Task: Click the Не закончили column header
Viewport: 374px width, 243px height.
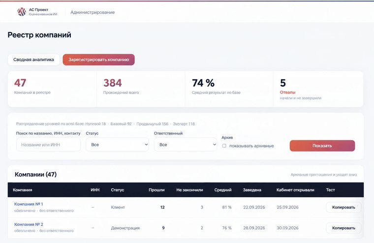Action: click(189, 190)
